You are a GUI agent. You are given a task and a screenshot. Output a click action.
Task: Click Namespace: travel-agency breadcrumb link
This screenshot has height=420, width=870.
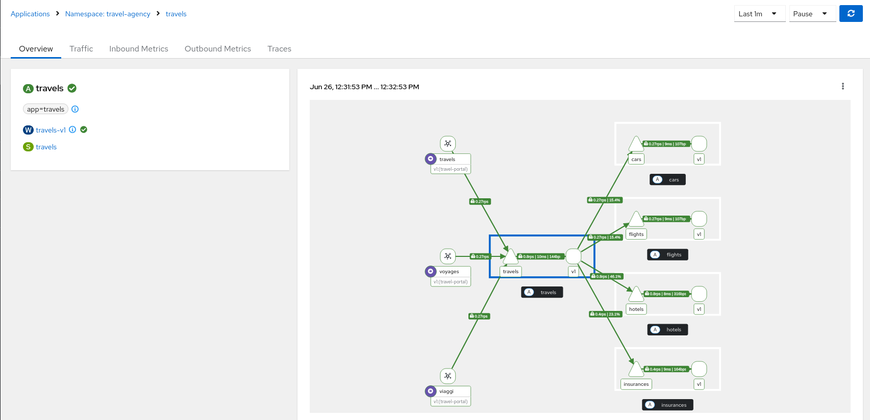pos(108,14)
